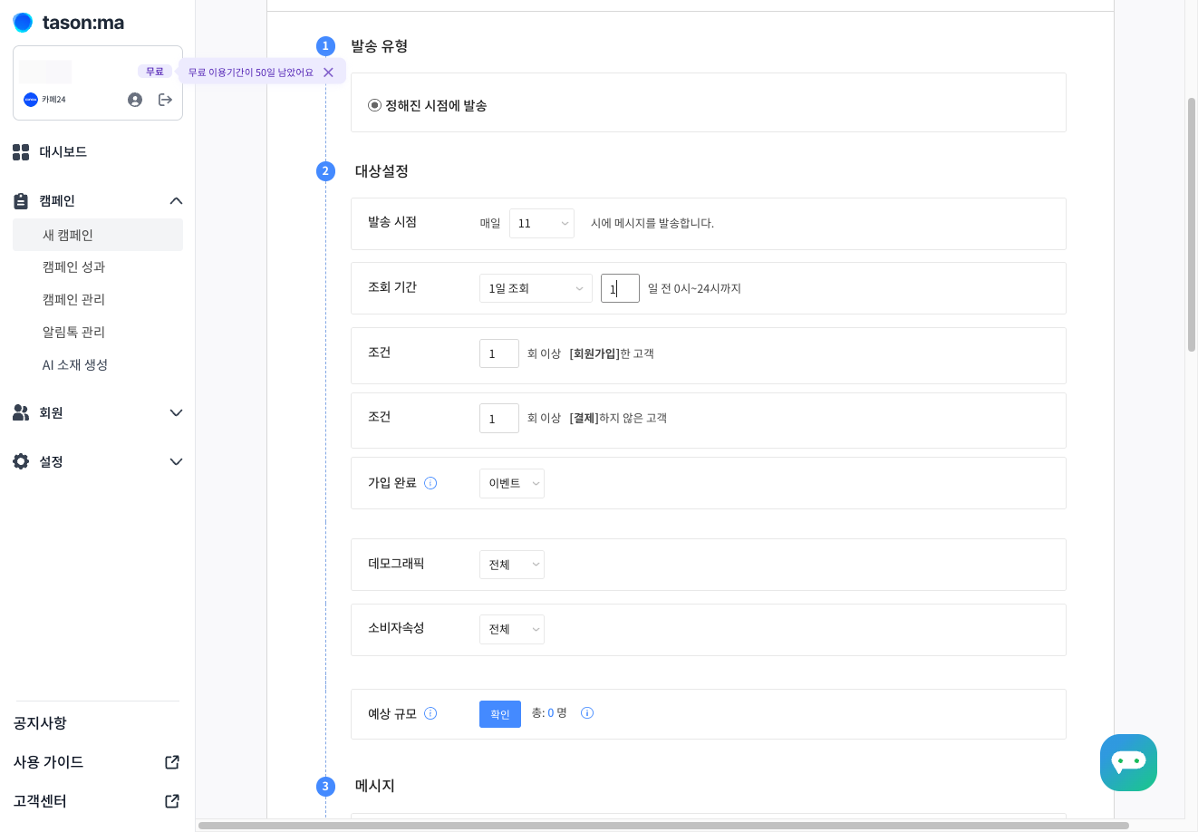The width and height of the screenshot is (1198, 832).
Task: Click the 설정 gear icon
Action: [21, 462]
